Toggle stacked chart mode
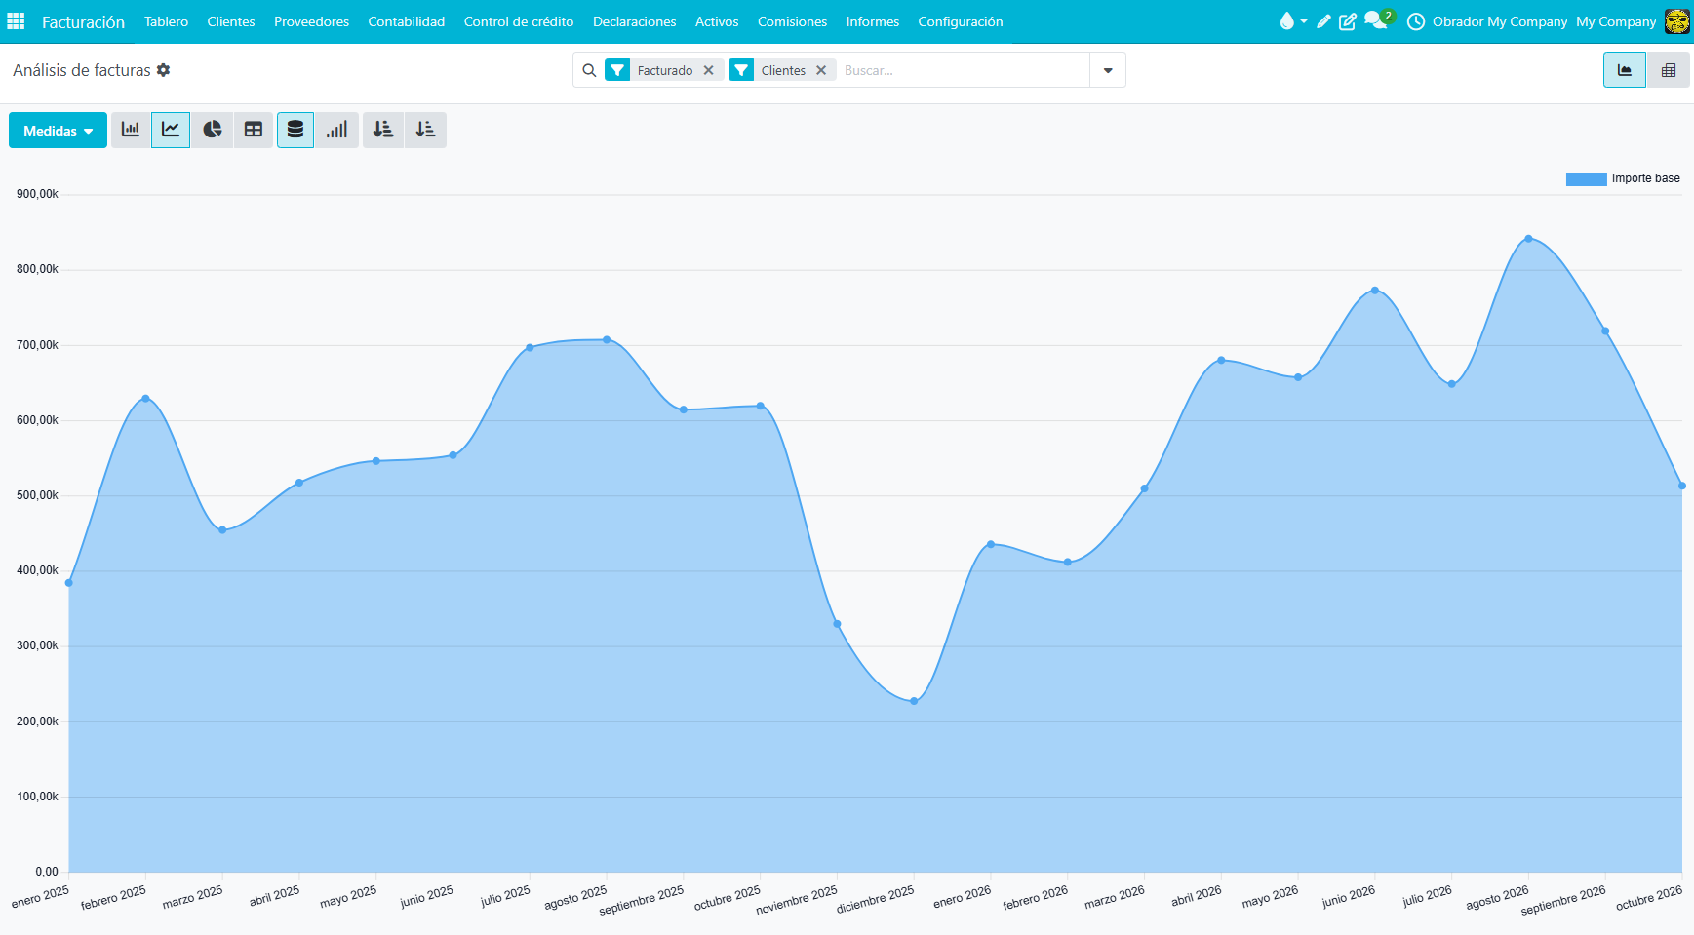 pyautogui.click(x=295, y=130)
